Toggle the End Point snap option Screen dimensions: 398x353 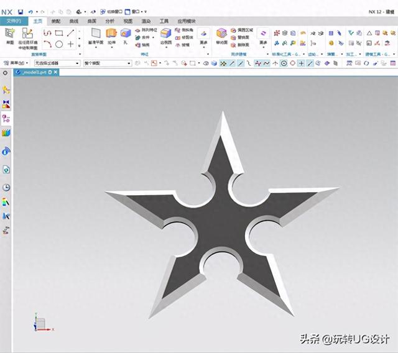click(232, 63)
